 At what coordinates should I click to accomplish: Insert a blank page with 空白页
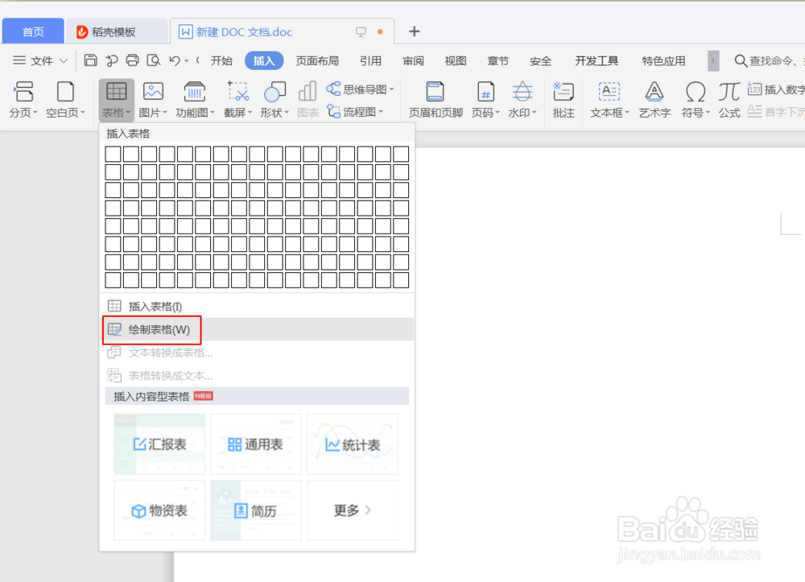click(x=66, y=100)
